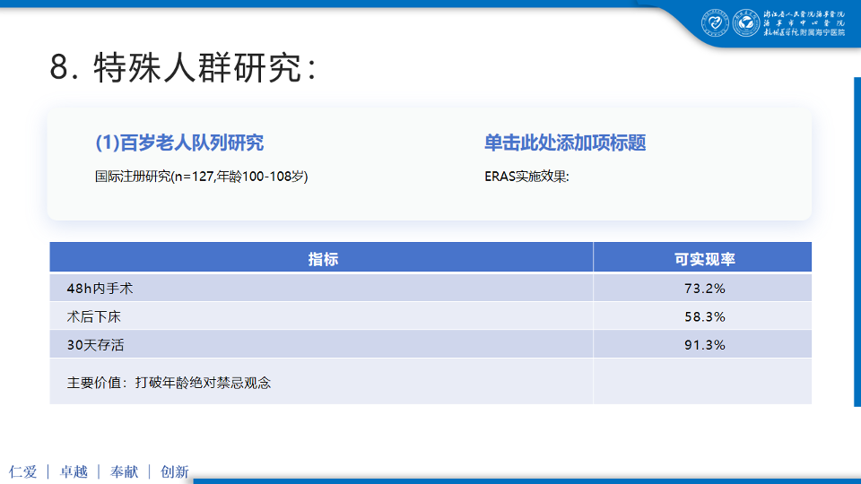
Task: Click the 73.2% value cell
Action: tap(703, 289)
